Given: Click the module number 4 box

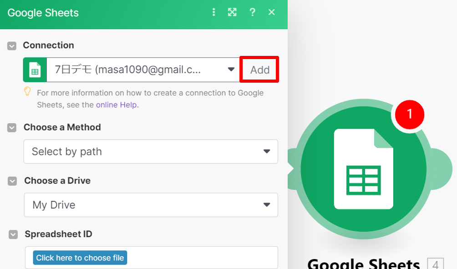Looking at the screenshot, I should tap(436, 264).
